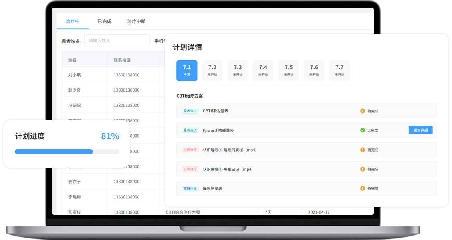Click the 心理治疗 tag beside 睡眠的奥秘
Image resolution: width=452 pixels, height=240 pixels.
click(x=190, y=150)
